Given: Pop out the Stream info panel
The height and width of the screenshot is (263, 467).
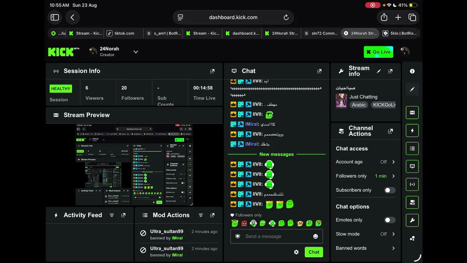Looking at the screenshot, I should coord(390,71).
